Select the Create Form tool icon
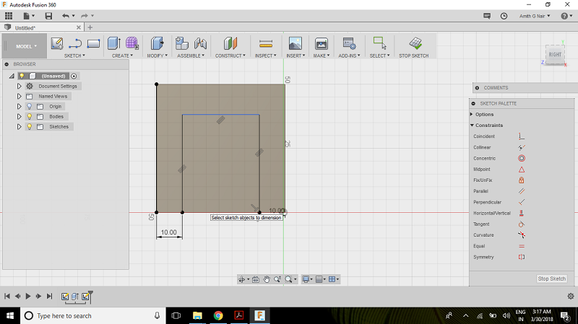 coord(132,43)
